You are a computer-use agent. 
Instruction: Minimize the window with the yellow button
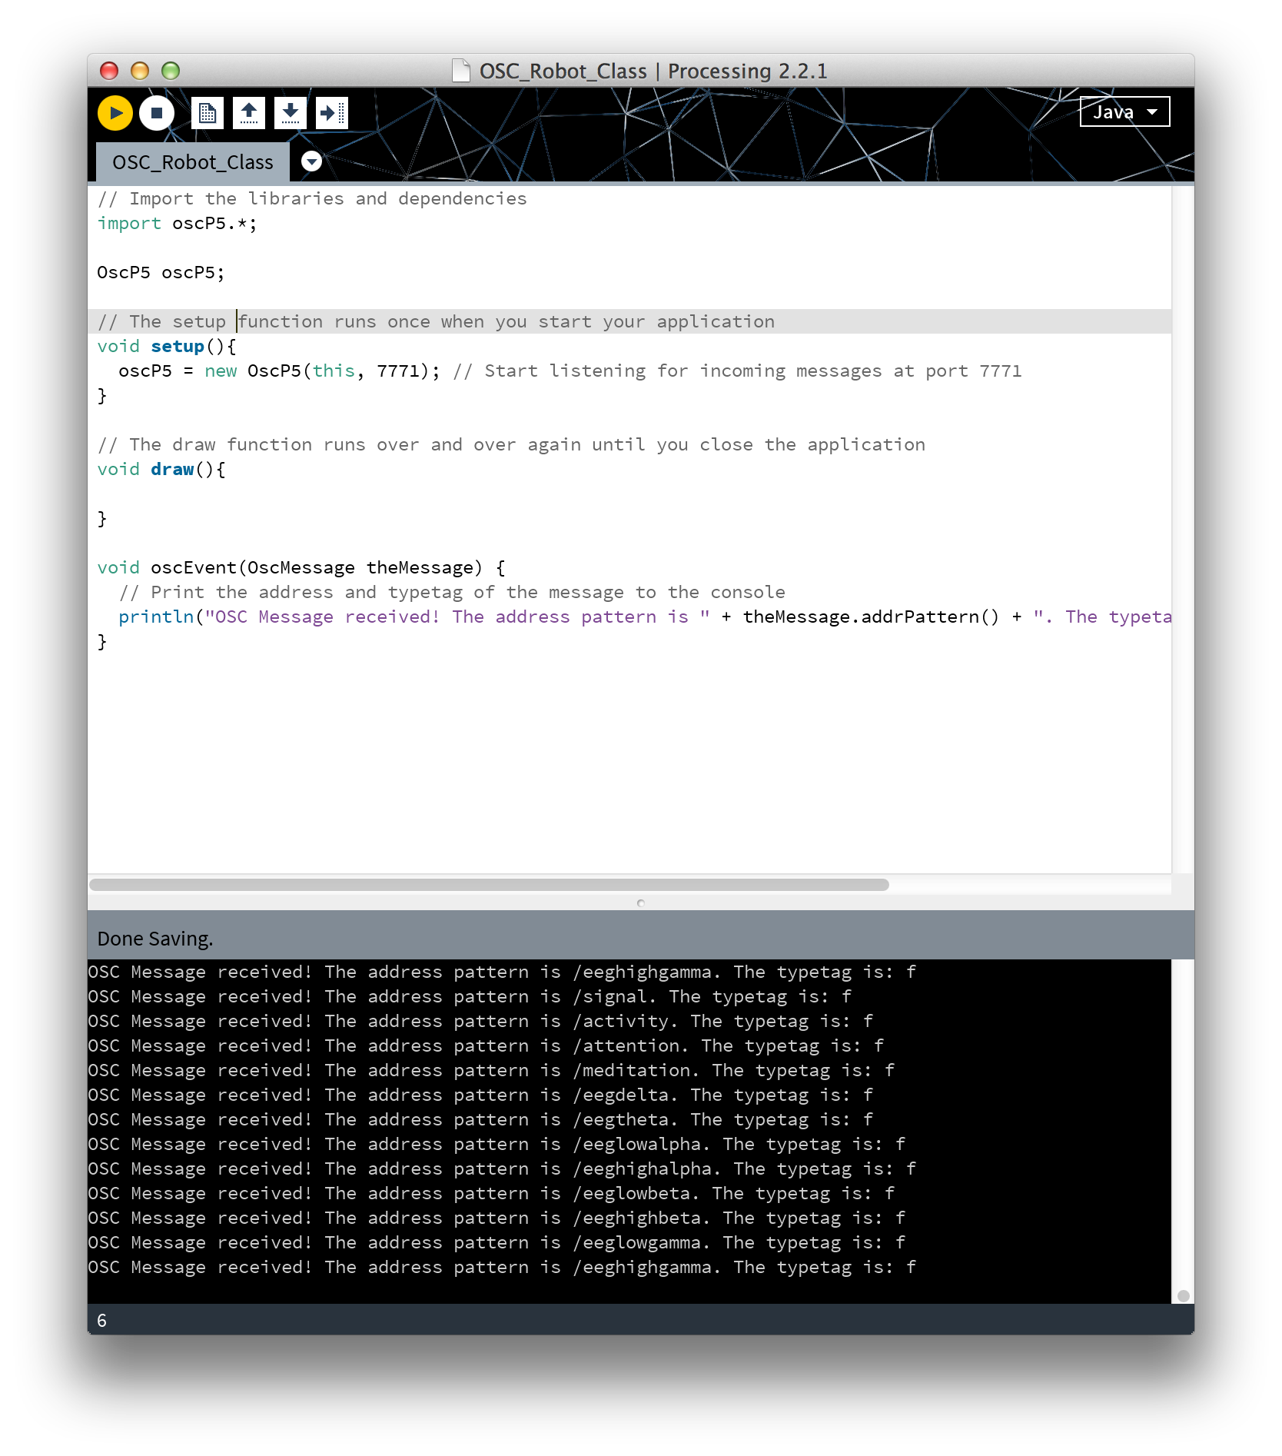coord(140,71)
